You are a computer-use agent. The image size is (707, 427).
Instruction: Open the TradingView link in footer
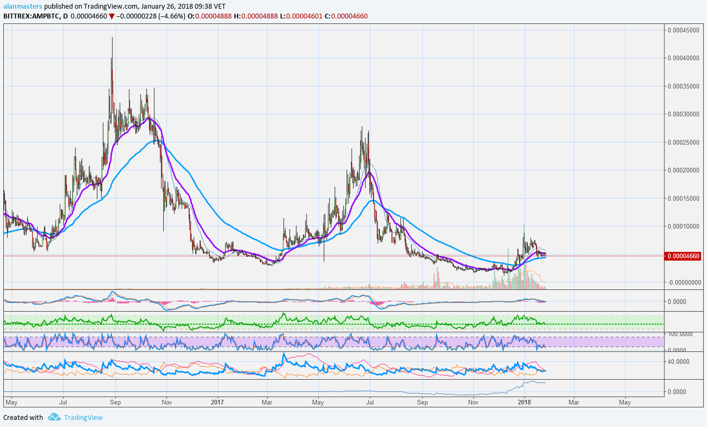pos(83,417)
